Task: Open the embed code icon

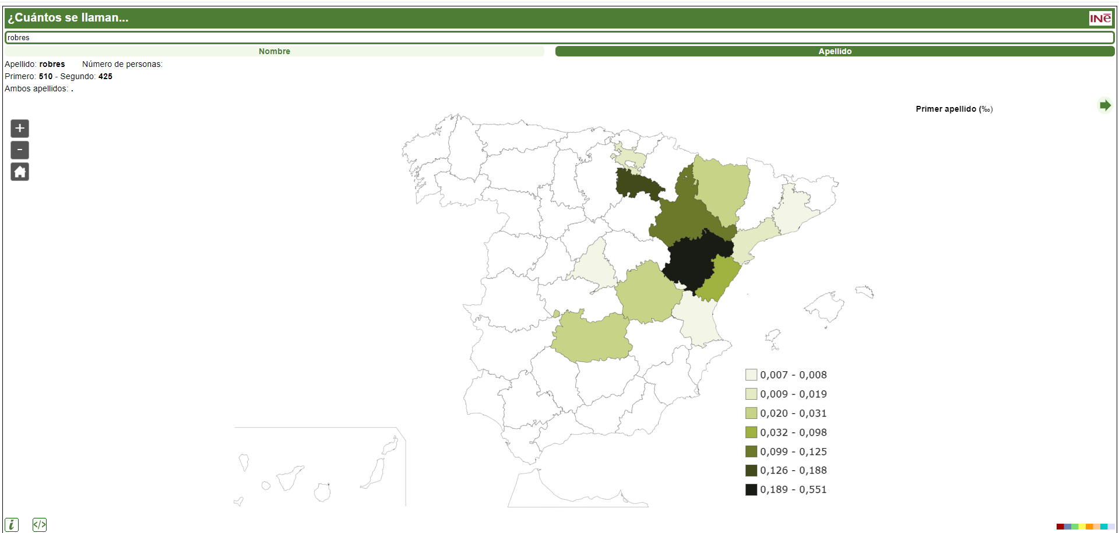Action: click(x=40, y=524)
